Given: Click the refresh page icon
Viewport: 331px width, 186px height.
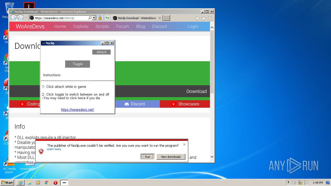Looking at the screenshot, I should tap(107, 18).
